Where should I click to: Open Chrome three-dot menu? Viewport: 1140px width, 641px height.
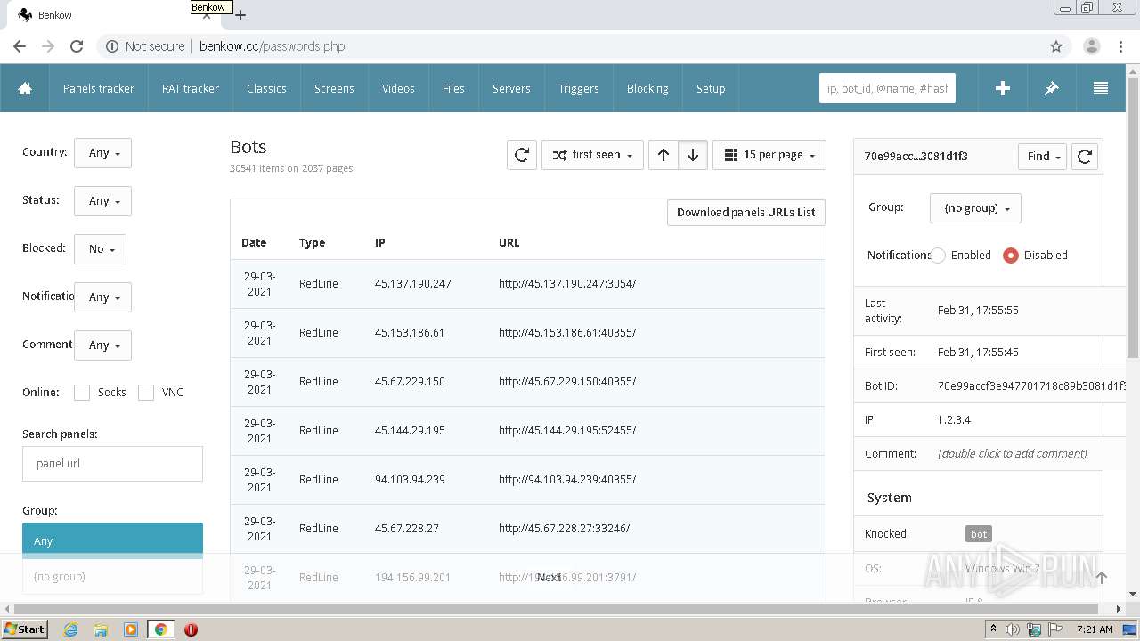pos(1120,46)
